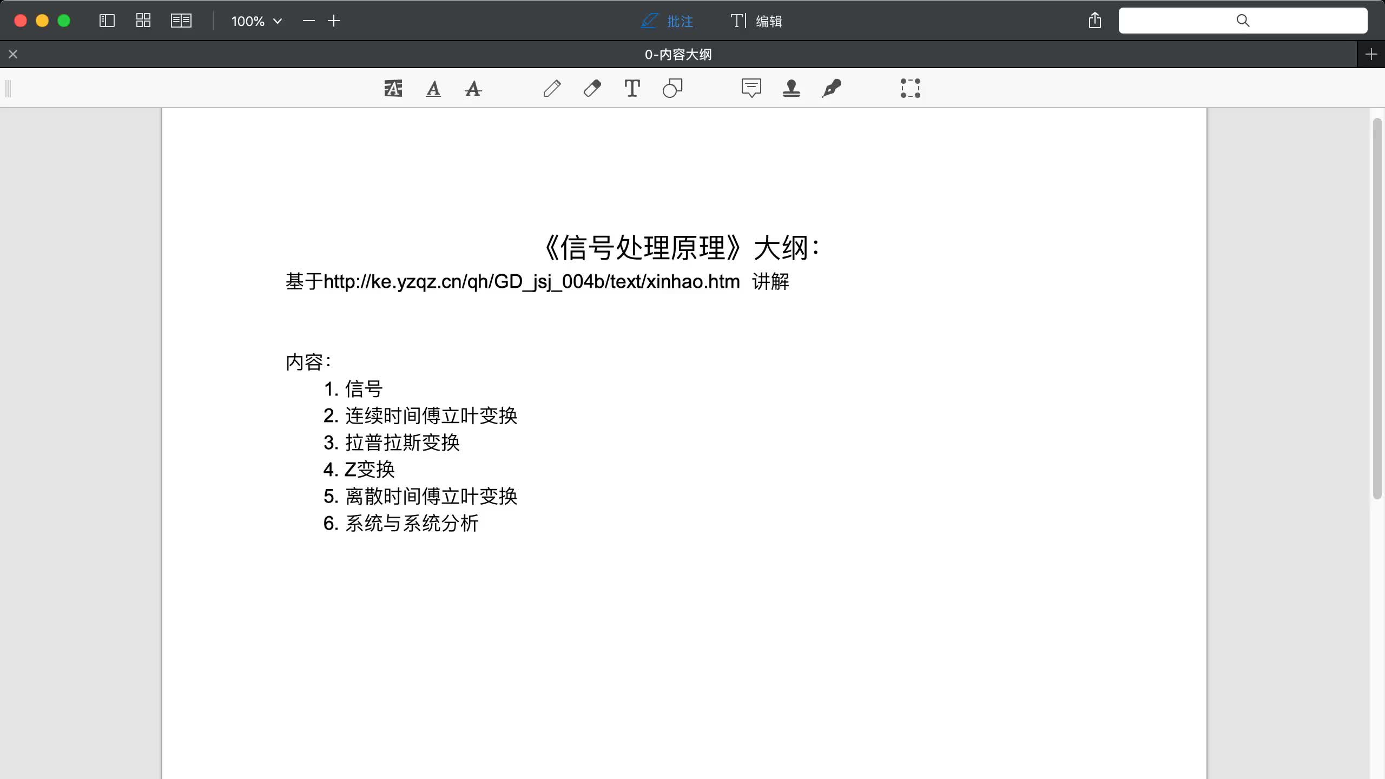Click the search input field
The width and height of the screenshot is (1385, 779).
[1243, 21]
